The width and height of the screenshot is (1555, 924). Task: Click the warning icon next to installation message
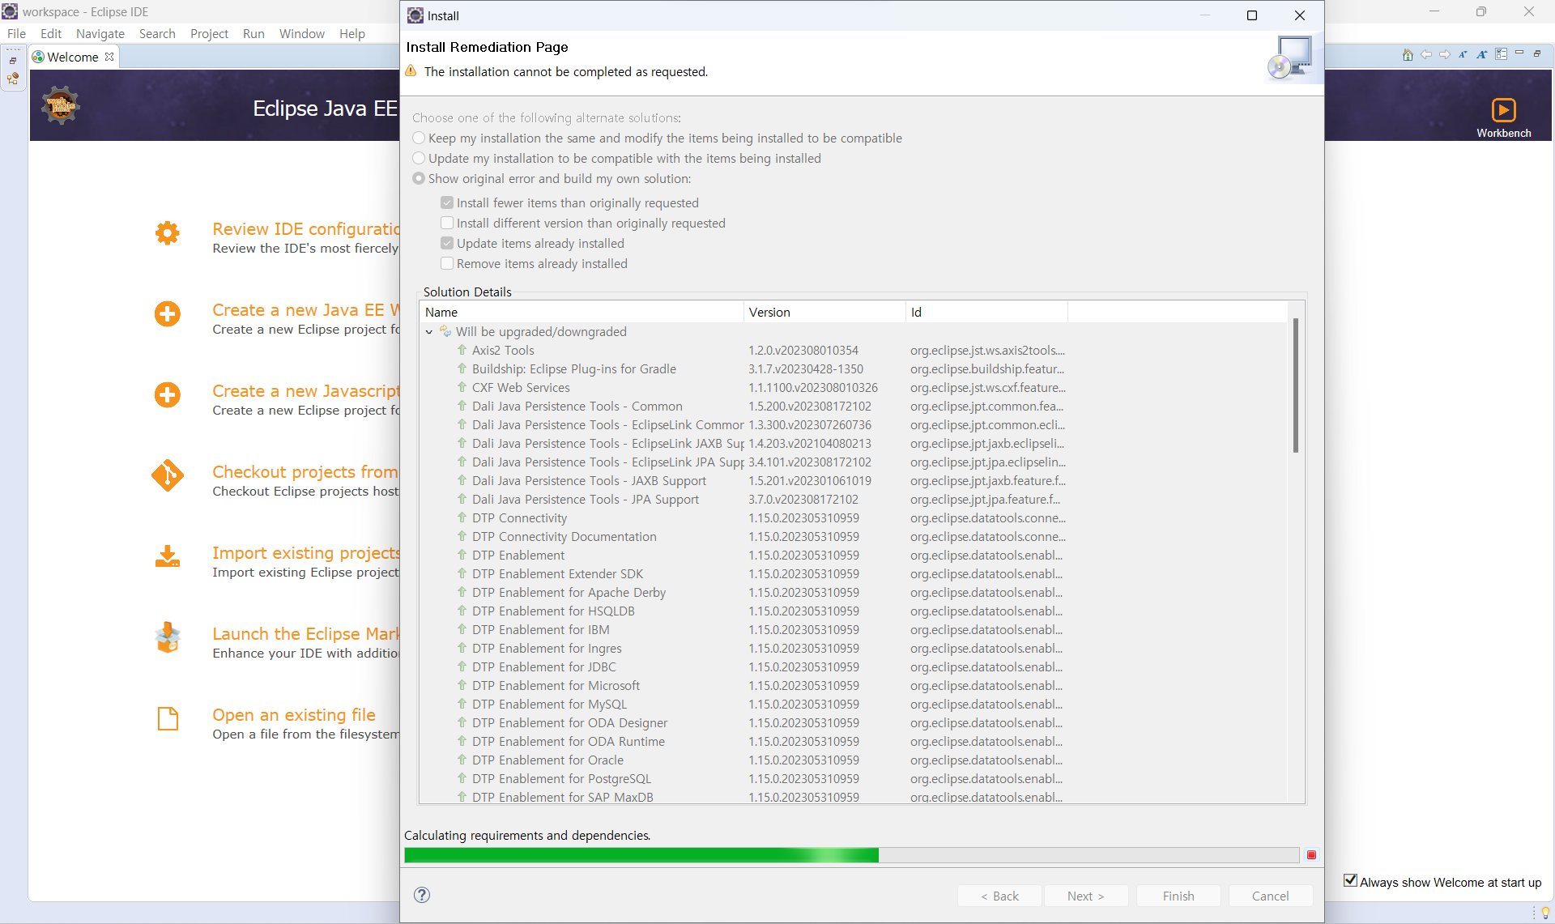[411, 71]
